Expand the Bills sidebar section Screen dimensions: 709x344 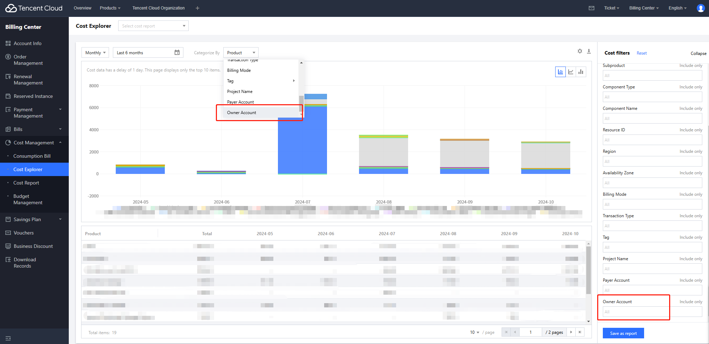[x=34, y=129]
